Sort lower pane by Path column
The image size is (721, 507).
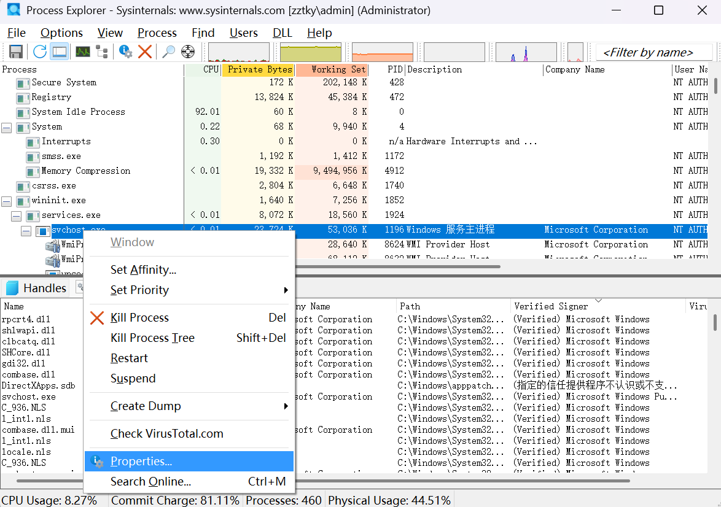(453, 306)
